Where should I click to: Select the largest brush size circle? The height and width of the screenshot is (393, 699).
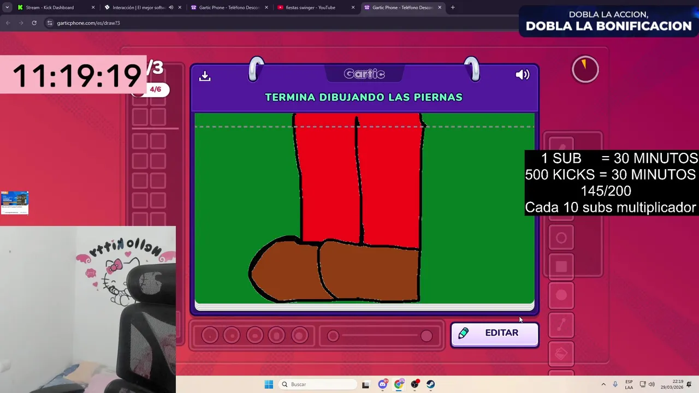[x=299, y=335]
